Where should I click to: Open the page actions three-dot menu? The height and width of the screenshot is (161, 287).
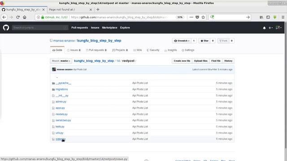(191, 17)
